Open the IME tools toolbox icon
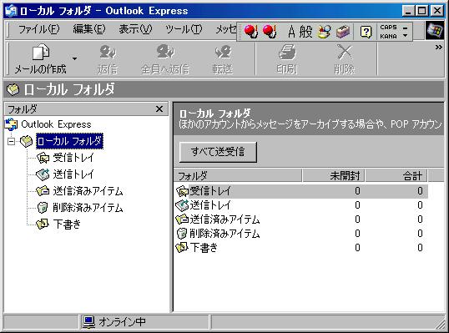449x333 pixels. [x=343, y=32]
